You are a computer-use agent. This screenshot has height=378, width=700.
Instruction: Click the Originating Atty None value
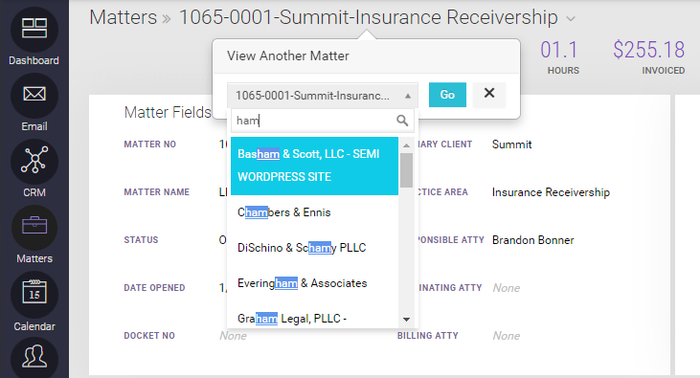(x=507, y=288)
